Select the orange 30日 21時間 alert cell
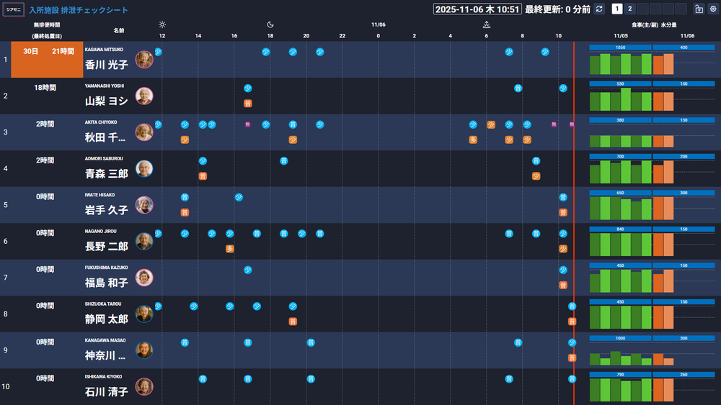721x405 pixels. click(47, 60)
